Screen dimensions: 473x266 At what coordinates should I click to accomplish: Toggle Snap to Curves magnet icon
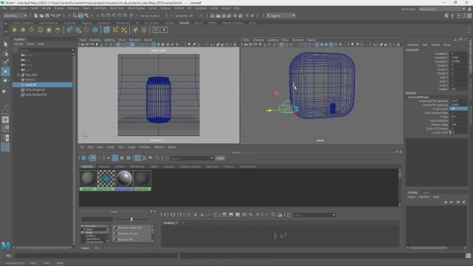(x=109, y=16)
